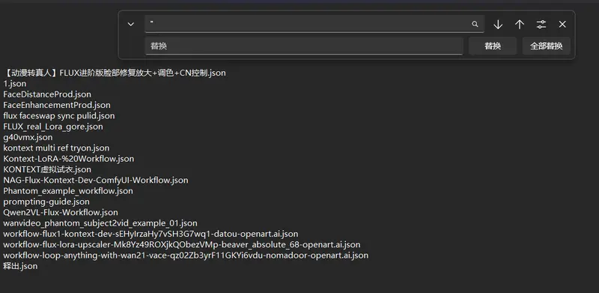Close the find and replace bar

tap(562, 25)
